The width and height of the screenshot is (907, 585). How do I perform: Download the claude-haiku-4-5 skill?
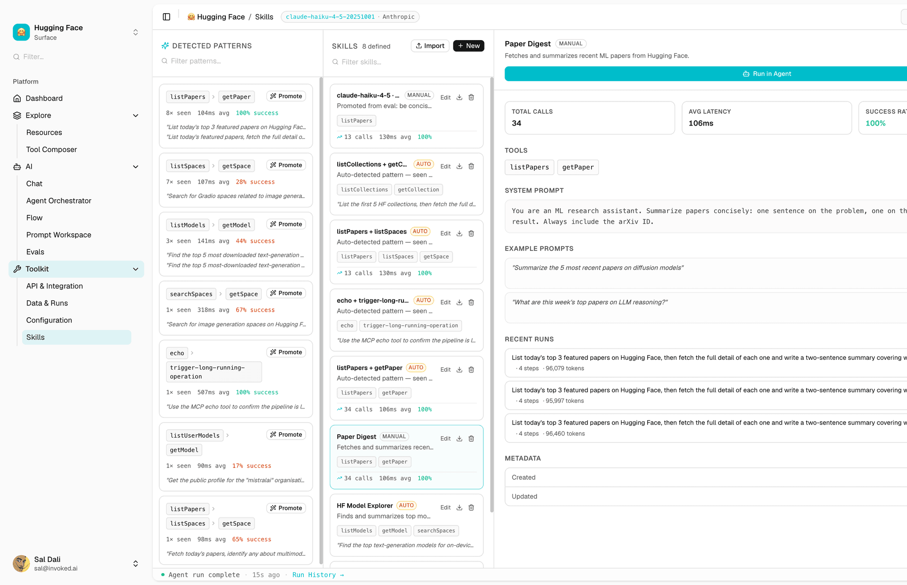coord(459,97)
